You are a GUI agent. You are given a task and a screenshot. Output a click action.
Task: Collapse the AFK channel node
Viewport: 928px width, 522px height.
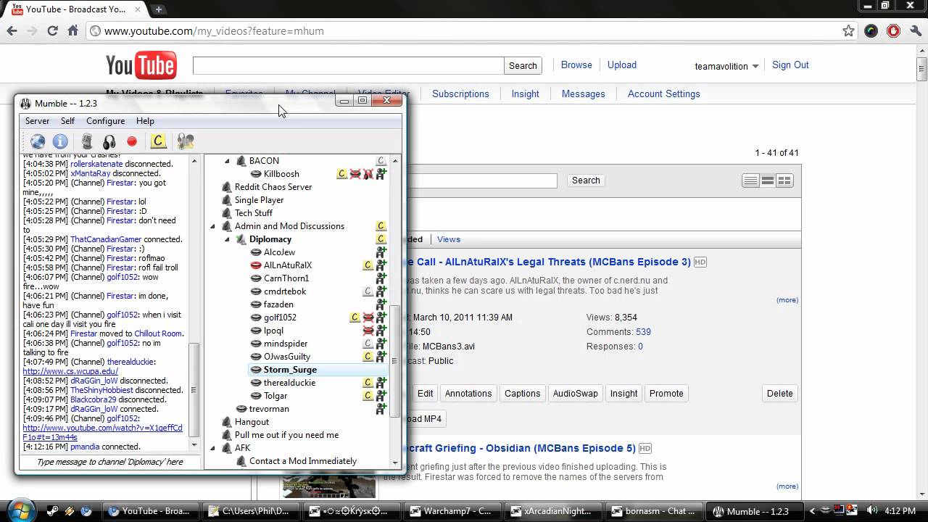click(212, 448)
